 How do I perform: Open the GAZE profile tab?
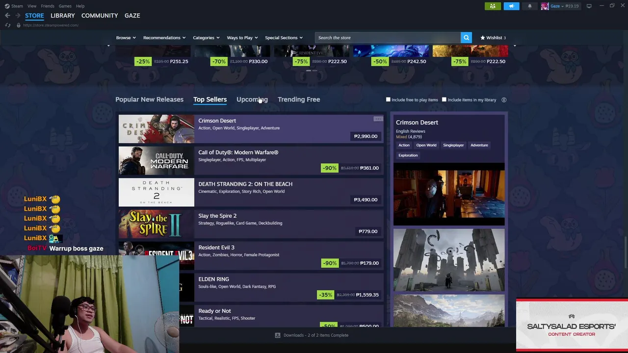click(x=132, y=16)
